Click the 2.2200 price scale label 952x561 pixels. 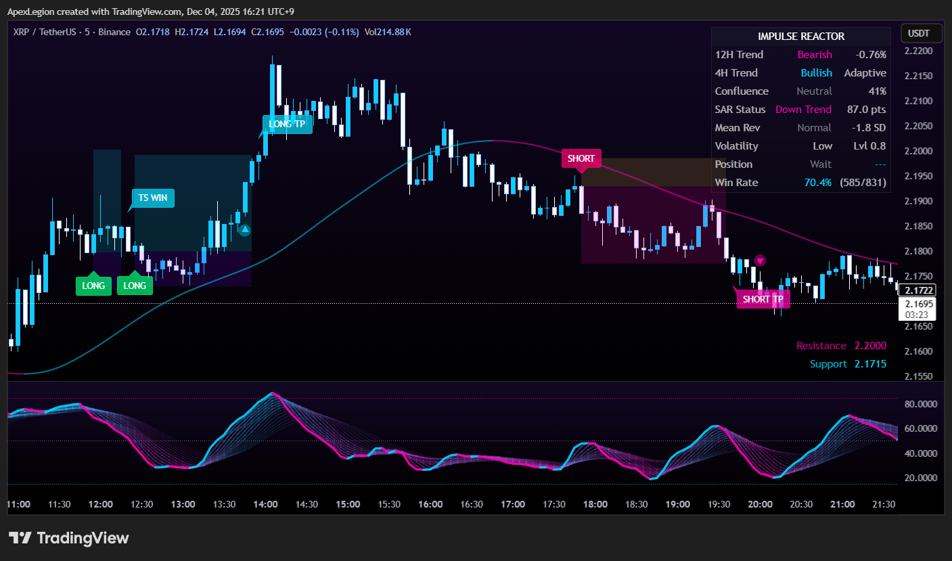(x=918, y=51)
